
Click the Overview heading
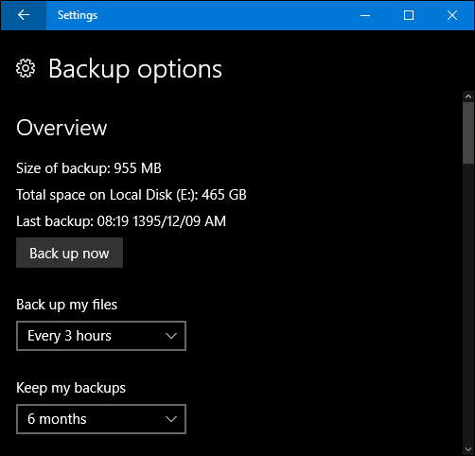(62, 128)
